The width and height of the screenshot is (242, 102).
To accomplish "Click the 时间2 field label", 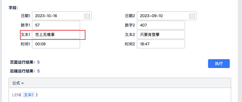I will [130, 44].
